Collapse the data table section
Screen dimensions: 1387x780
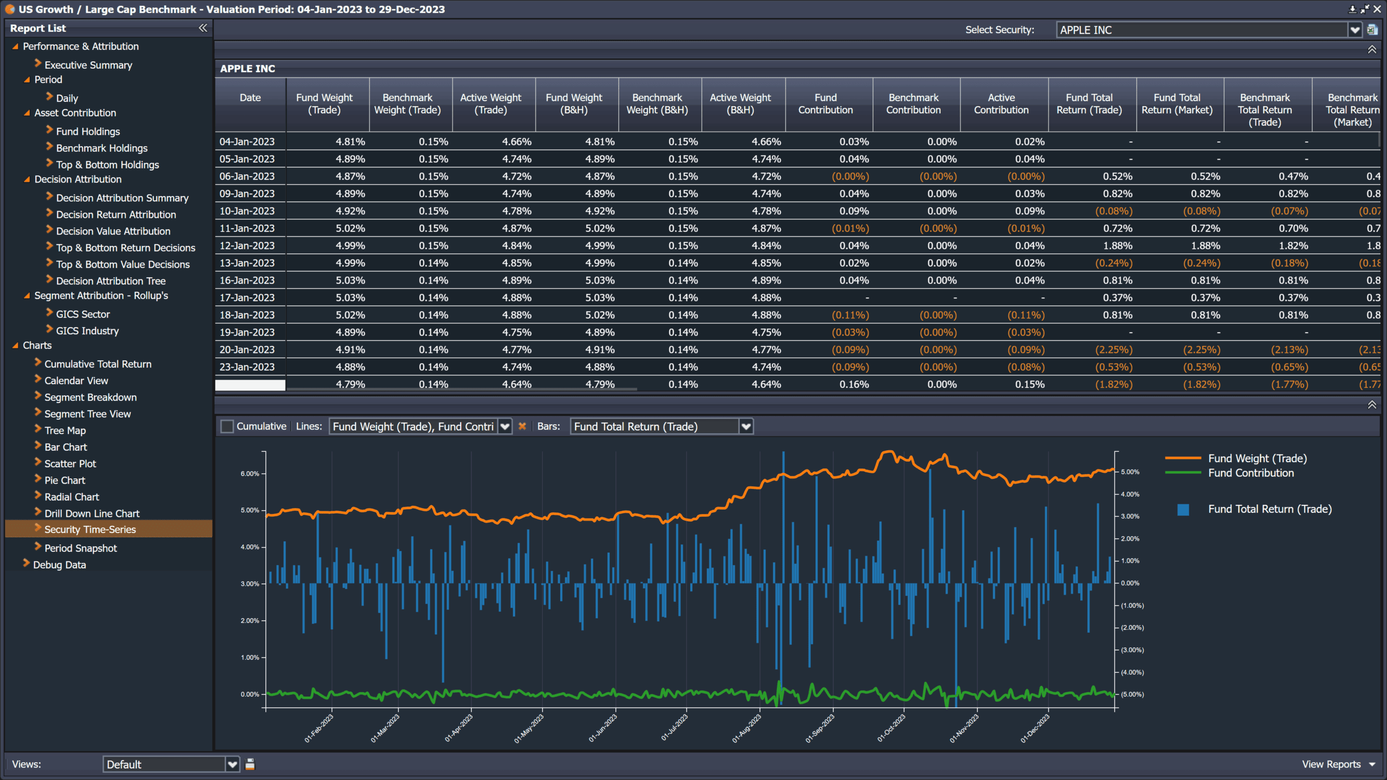click(x=1372, y=49)
